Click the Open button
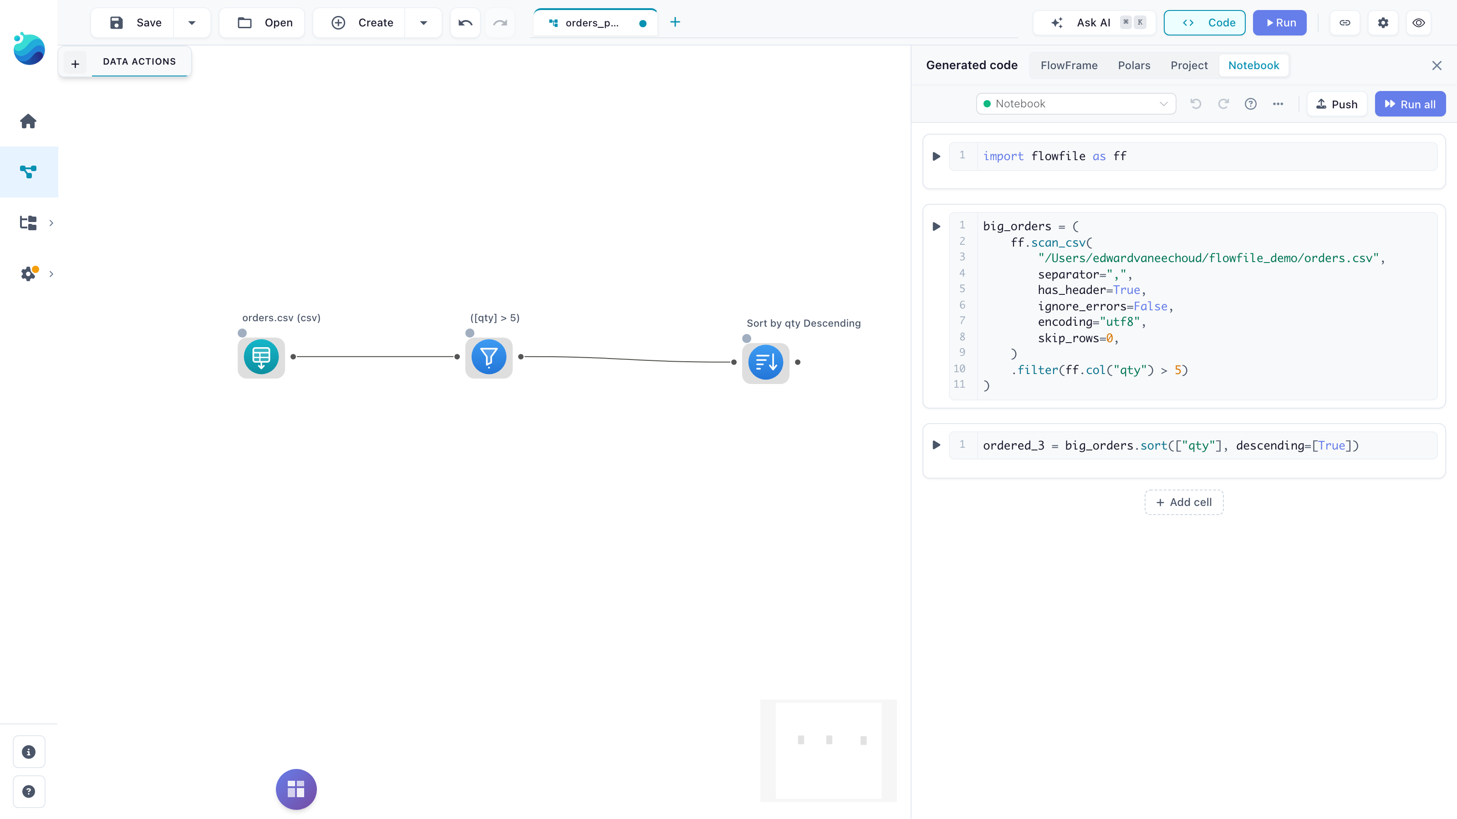Viewport: 1457px width, 819px height. pyautogui.click(x=262, y=23)
